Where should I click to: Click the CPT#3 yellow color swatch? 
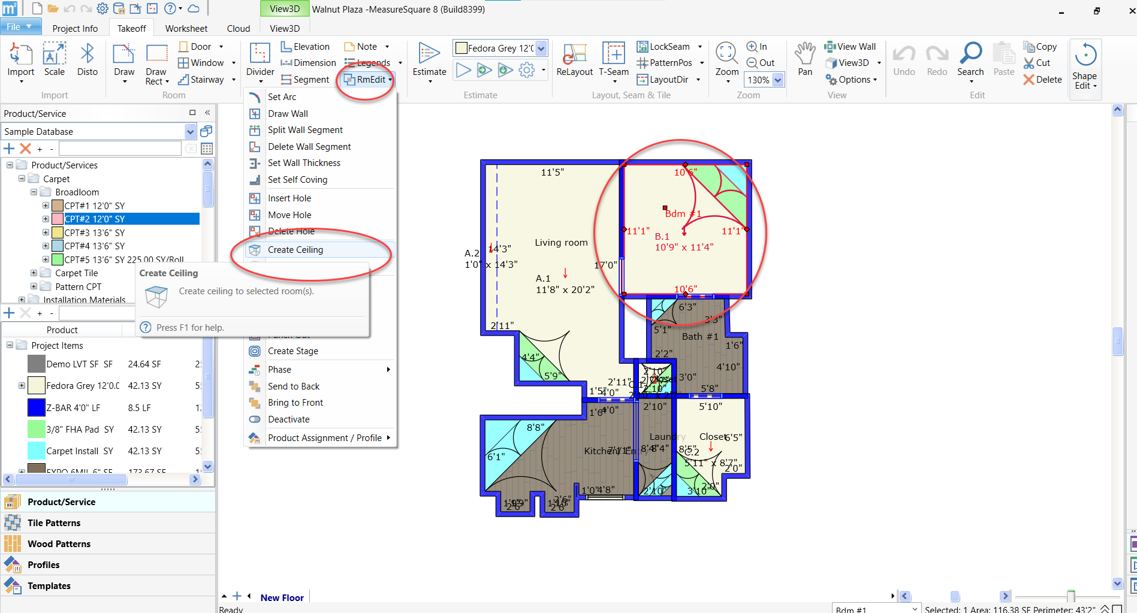coord(58,232)
